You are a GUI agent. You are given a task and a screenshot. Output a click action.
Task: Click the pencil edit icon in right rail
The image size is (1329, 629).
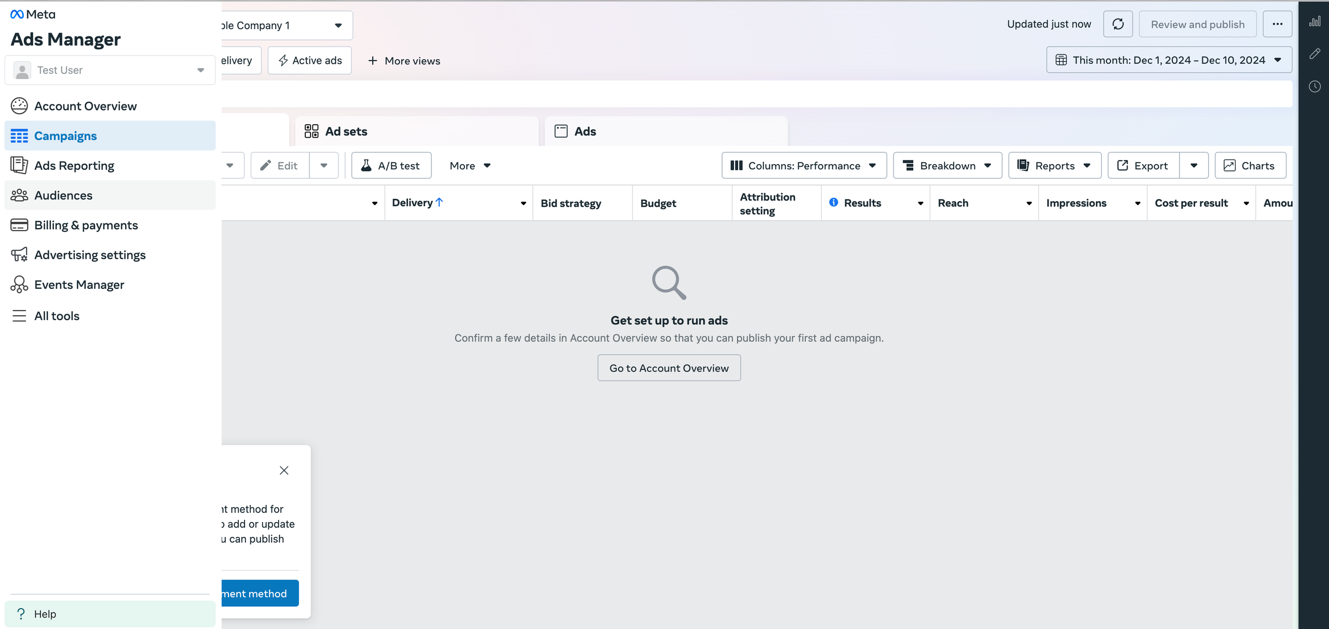(1314, 53)
